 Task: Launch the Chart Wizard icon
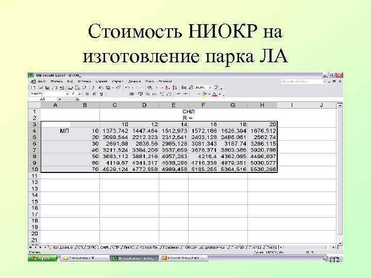[183, 88]
